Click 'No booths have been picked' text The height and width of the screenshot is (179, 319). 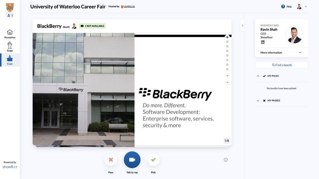282,88
